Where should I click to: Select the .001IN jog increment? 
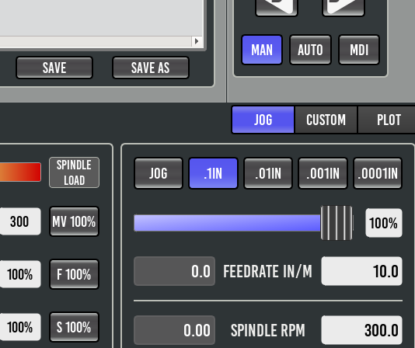323,173
